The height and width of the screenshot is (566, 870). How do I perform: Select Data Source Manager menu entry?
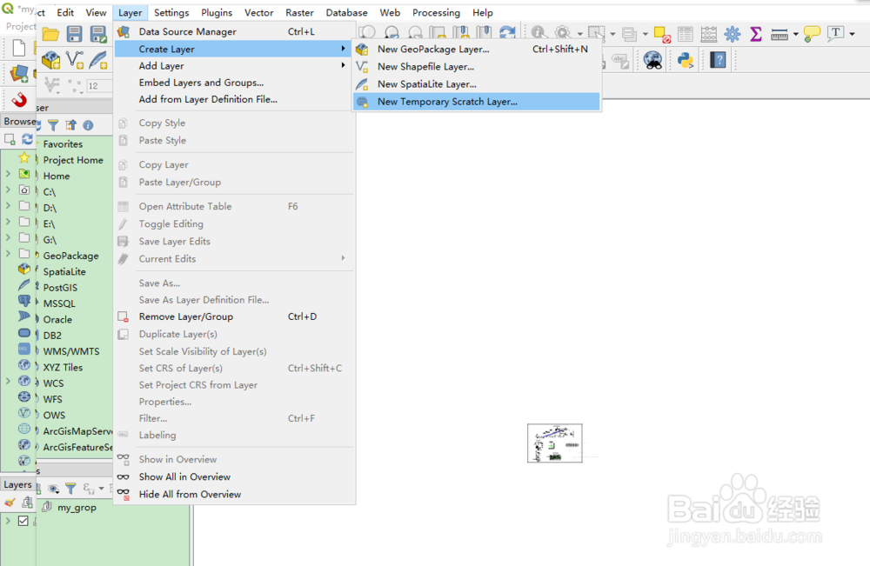[x=233, y=32]
